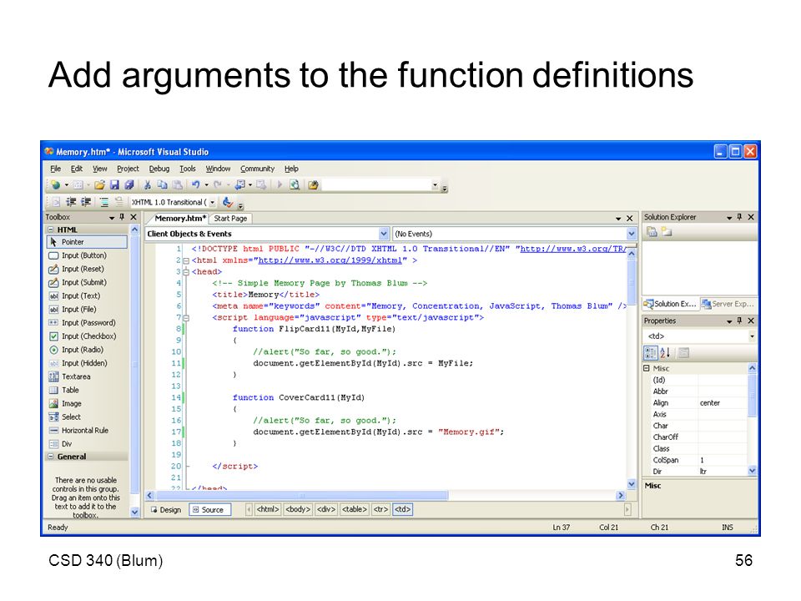The height and width of the screenshot is (601, 801).
Task: Collapse the script block on line 7
Action: point(186,318)
